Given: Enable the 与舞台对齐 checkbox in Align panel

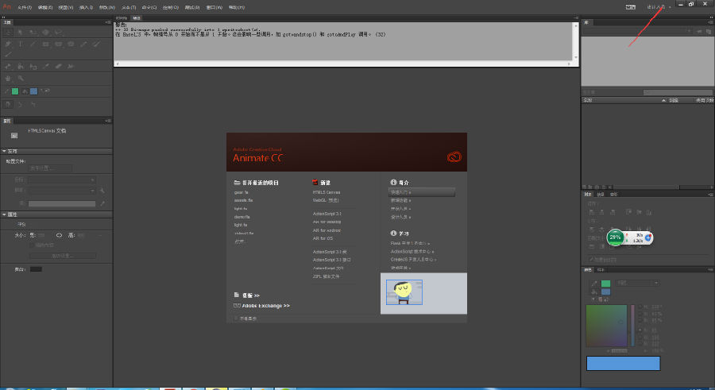Looking at the screenshot, I should pyautogui.click(x=591, y=260).
